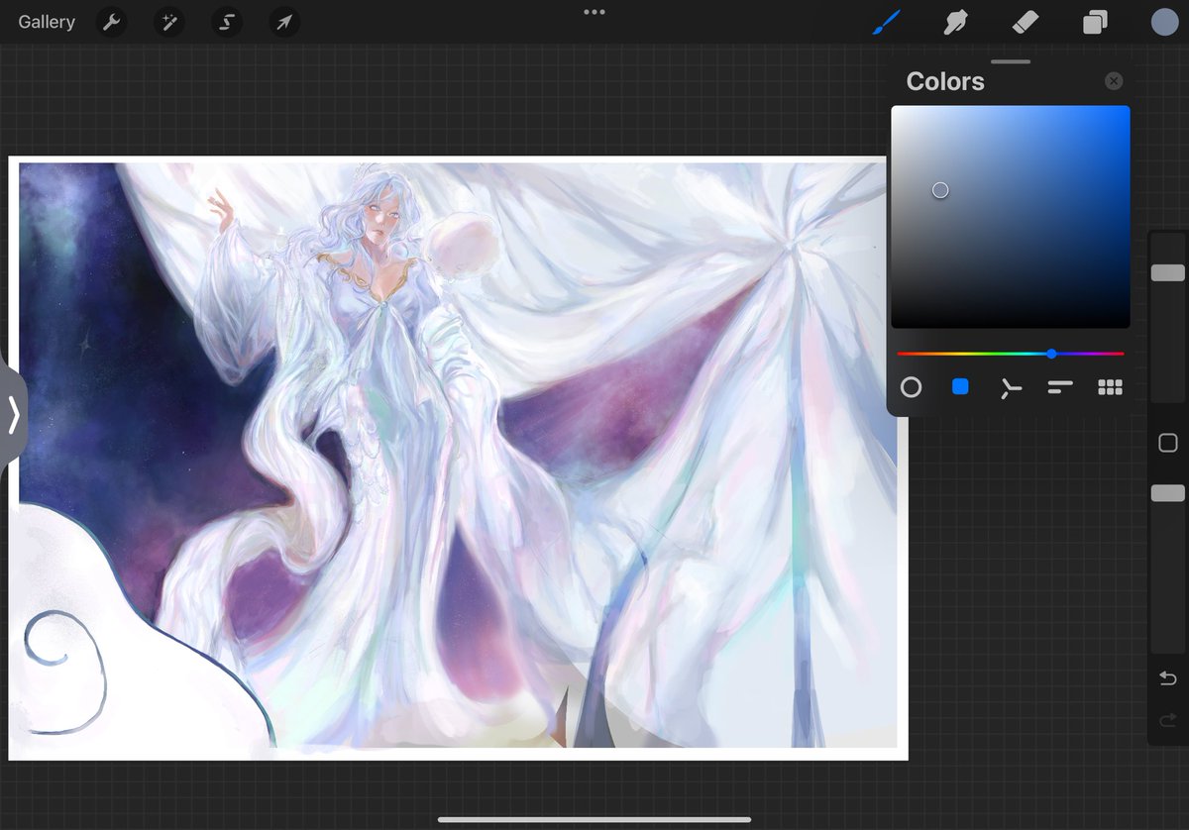Screen dimensions: 1189x830
Task: Switch to the Harmony color tab
Action: coord(1010,388)
